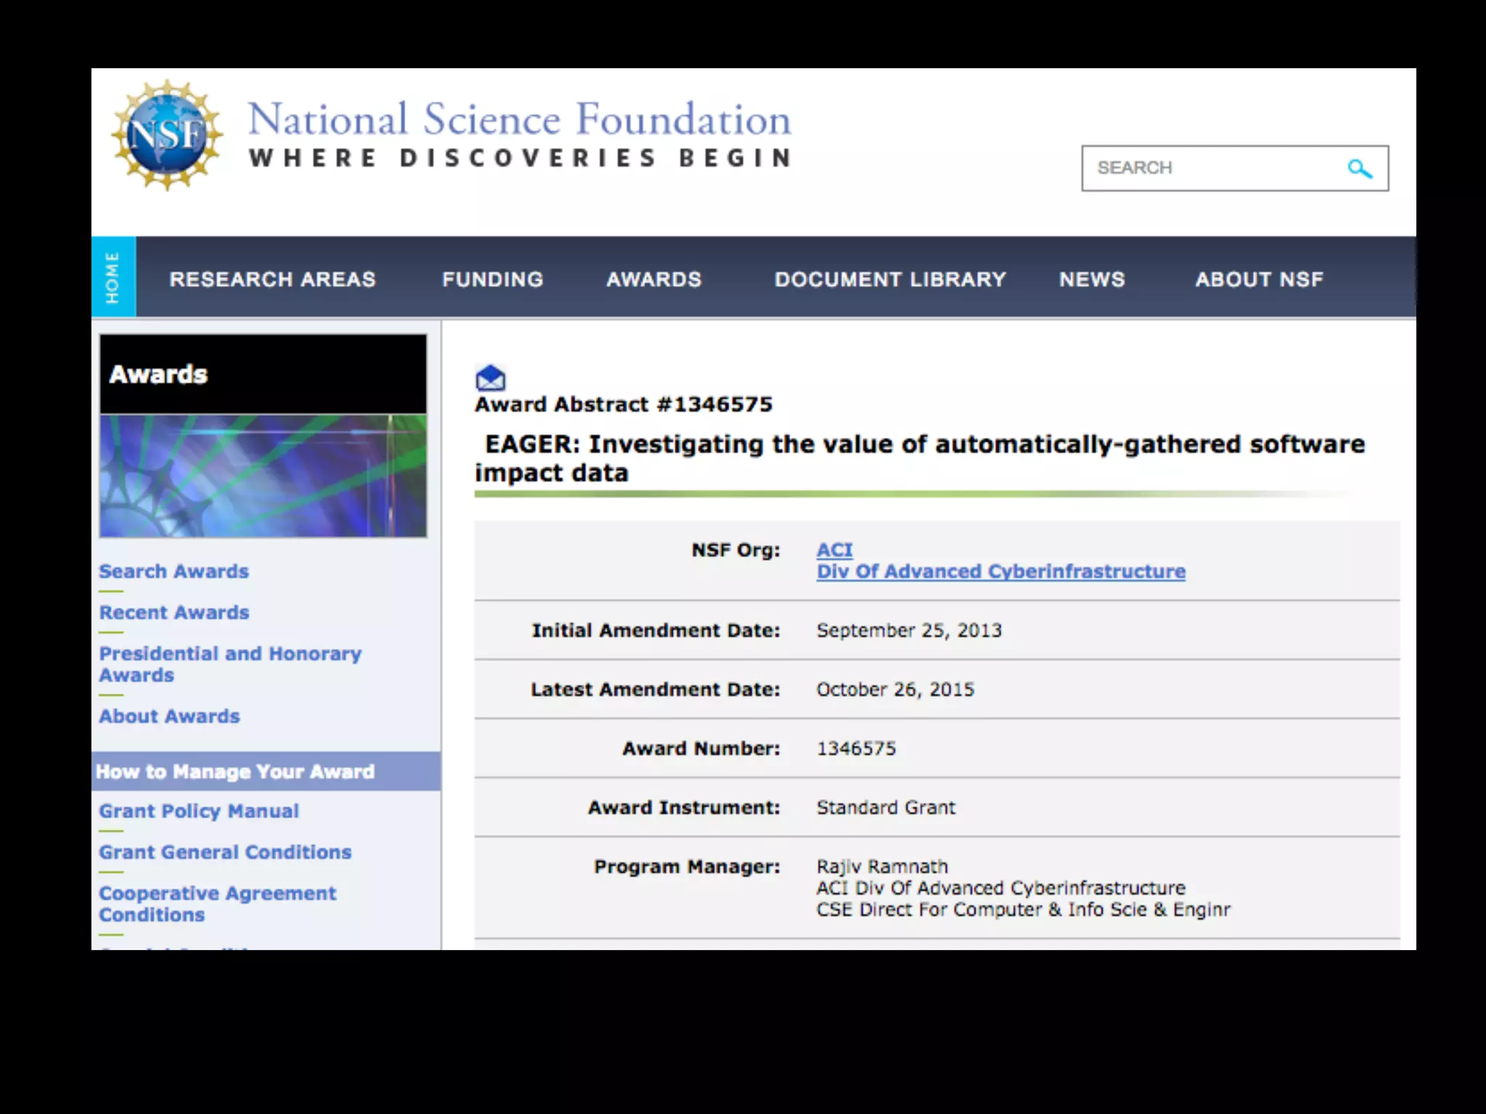Go to the News section
1486x1114 pixels.
1091,279
